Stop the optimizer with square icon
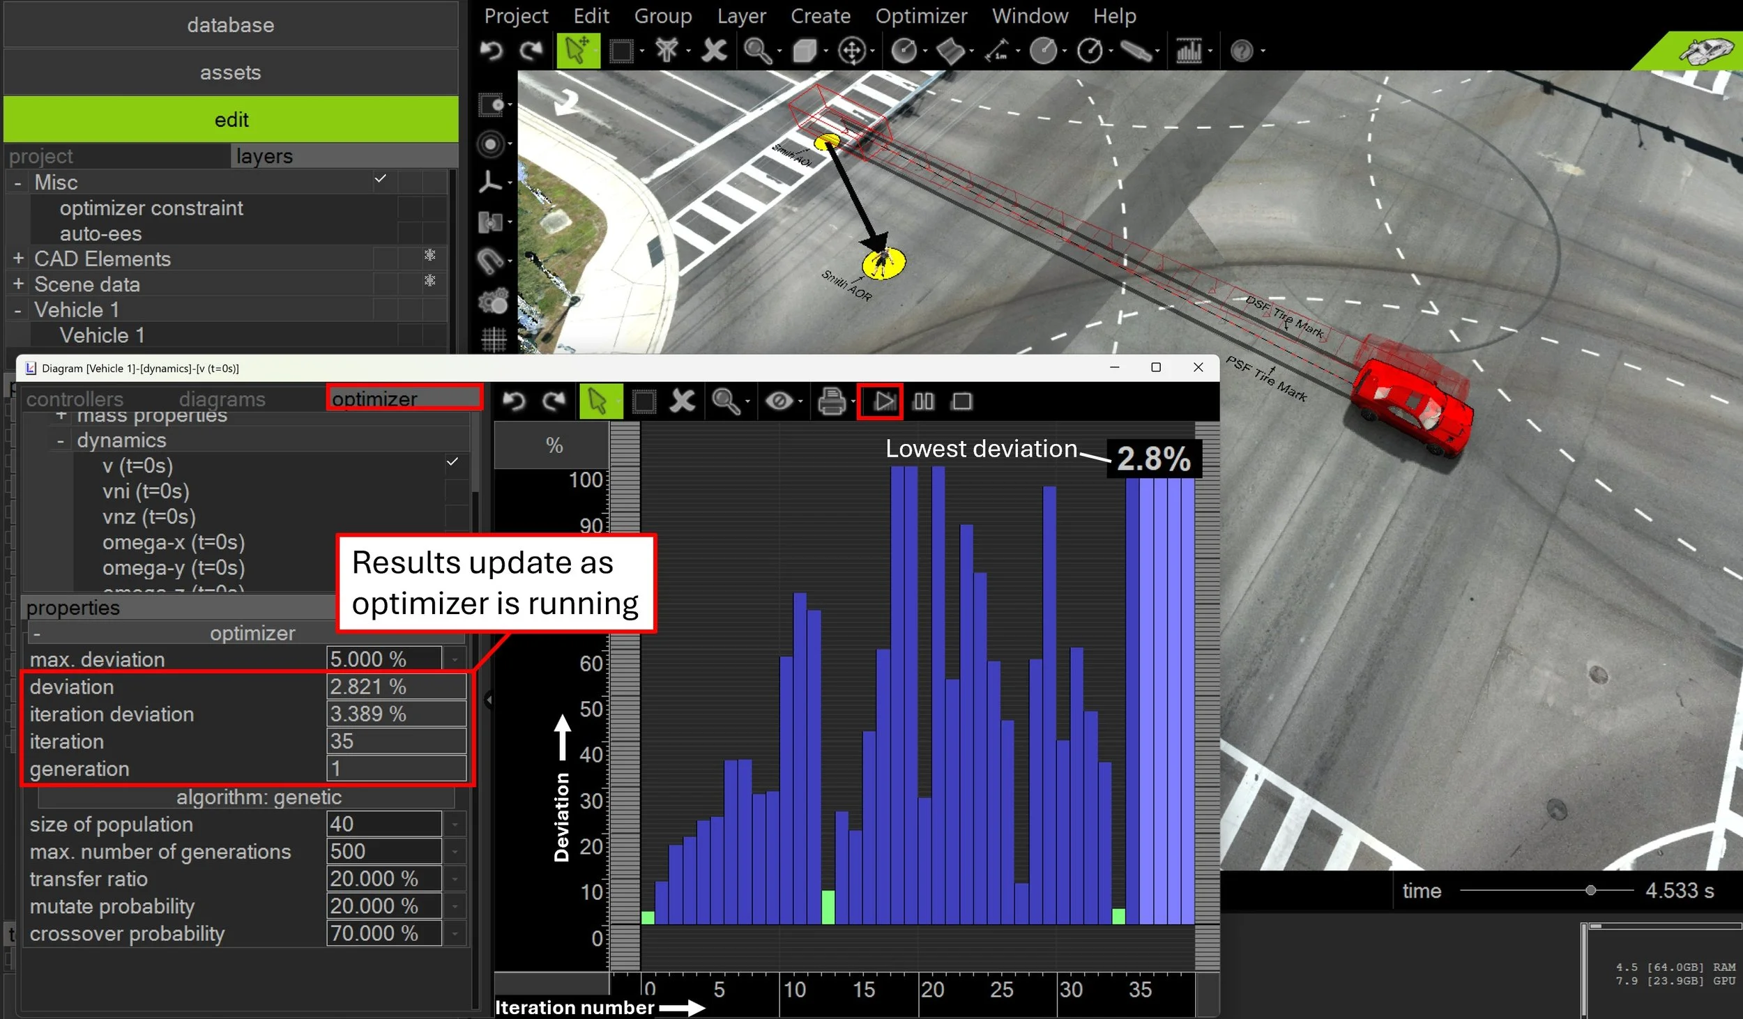 pyautogui.click(x=962, y=401)
